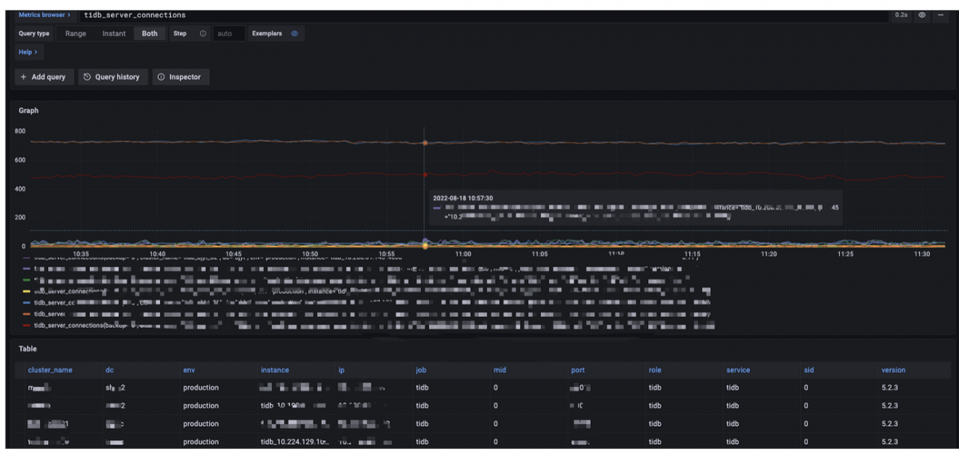The image size is (959, 455).
Task: Sort table by env column
Action: click(189, 370)
